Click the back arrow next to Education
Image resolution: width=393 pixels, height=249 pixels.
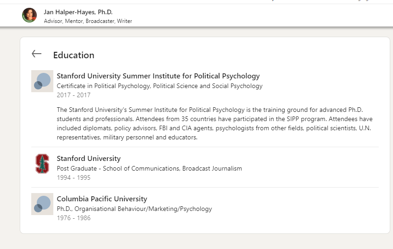point(37,54)
